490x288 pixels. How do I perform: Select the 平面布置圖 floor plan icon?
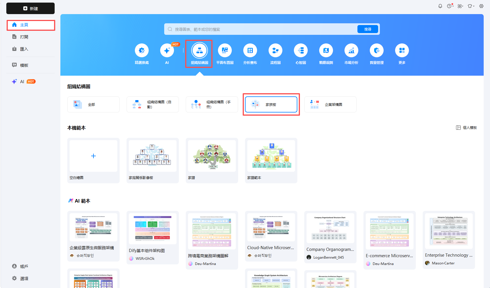click(x=225, y=54)
